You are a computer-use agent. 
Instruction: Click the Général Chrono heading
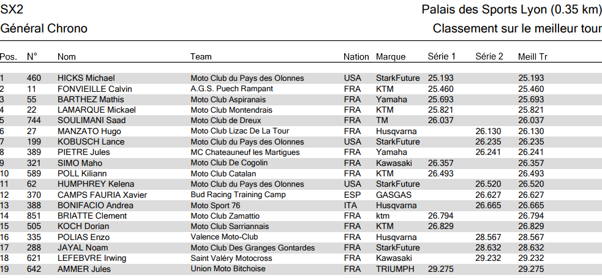coord(44,29)
